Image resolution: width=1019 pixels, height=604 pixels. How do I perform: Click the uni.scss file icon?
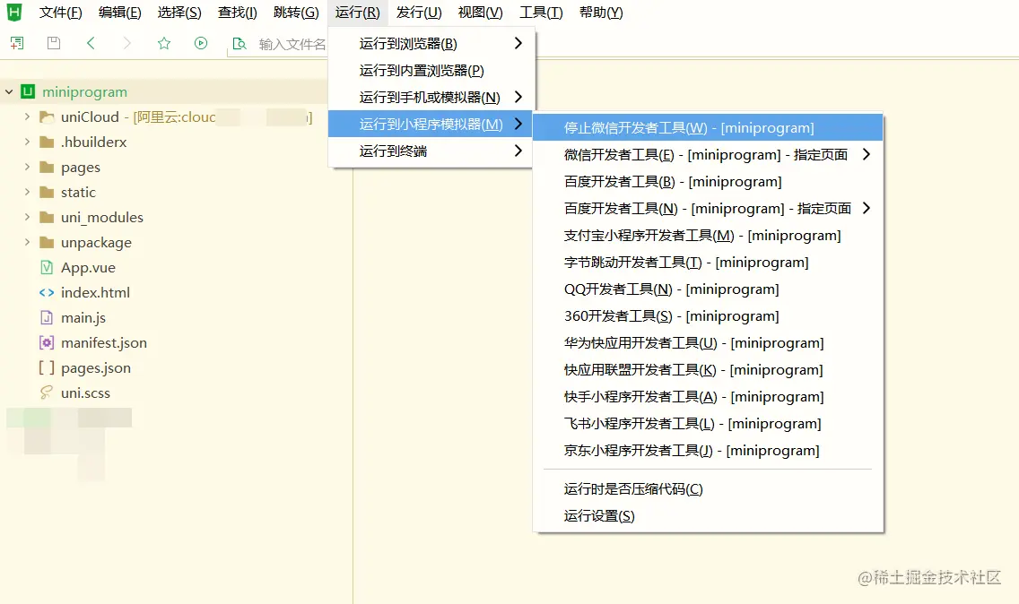[x=47, y=393]
